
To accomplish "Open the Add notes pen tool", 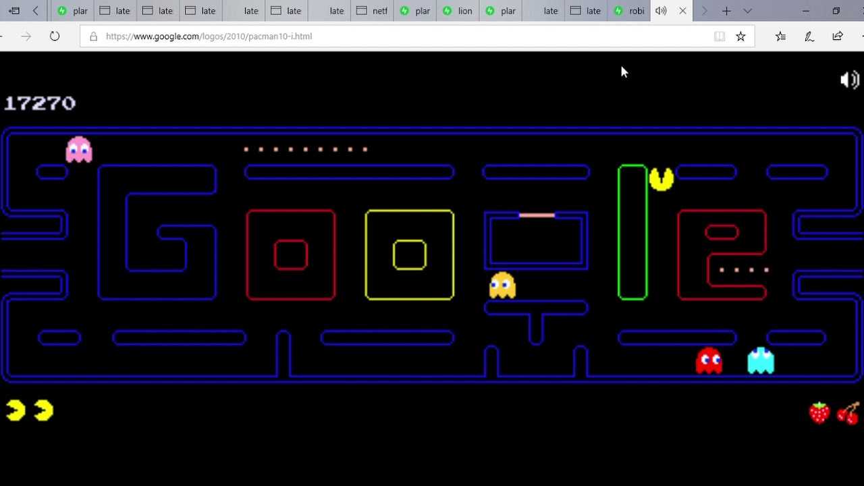I will 809,36.
